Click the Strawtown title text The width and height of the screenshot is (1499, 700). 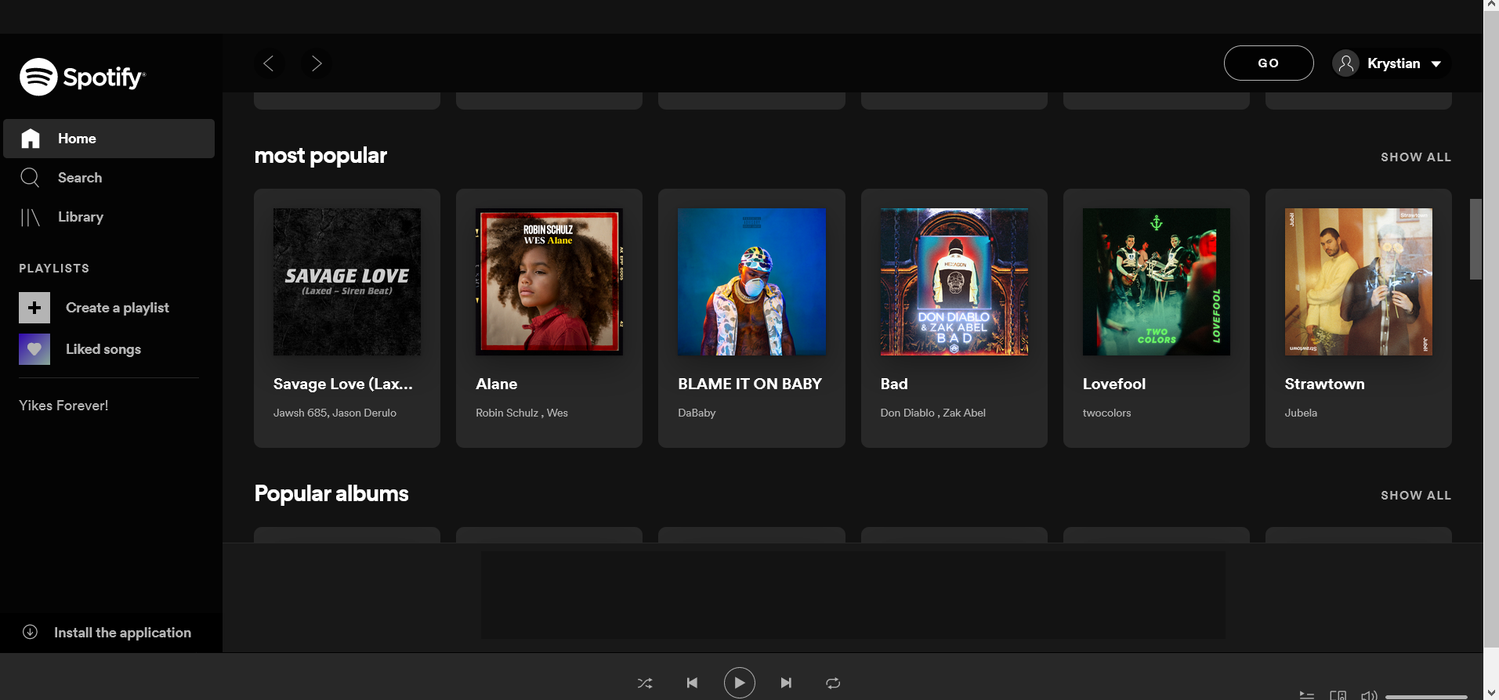(1324, 384)
